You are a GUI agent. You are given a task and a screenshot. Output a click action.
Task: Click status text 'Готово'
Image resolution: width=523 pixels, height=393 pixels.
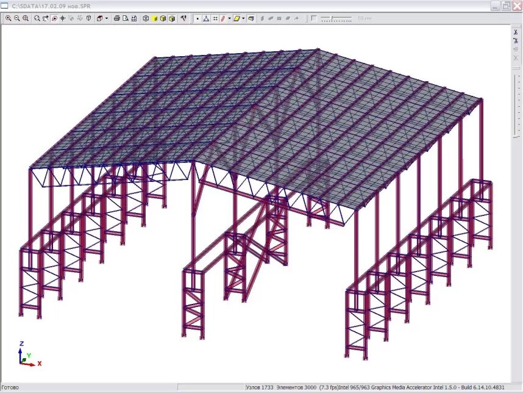pyautogui.click(x=10, y=388)
